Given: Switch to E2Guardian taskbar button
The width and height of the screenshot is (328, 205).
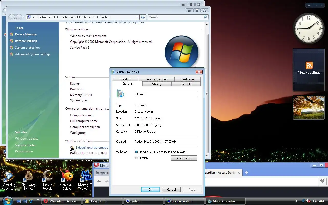Looking at the screenshot, I should pyautogui.click(x=61, y=201).
